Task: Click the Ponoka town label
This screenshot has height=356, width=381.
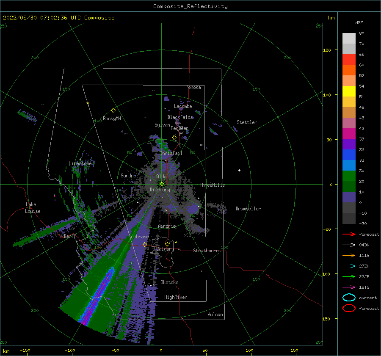Action: click(x=193, y=87)
